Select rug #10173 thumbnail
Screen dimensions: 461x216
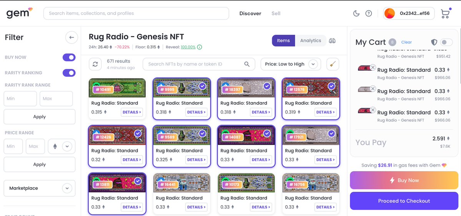[246, 183]
